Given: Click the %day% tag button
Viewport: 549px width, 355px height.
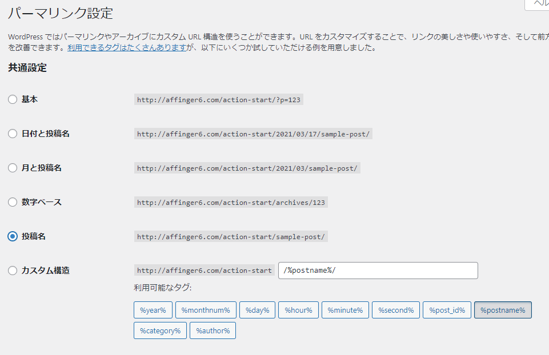Looking at the screenshot, I should click(257, 310).
